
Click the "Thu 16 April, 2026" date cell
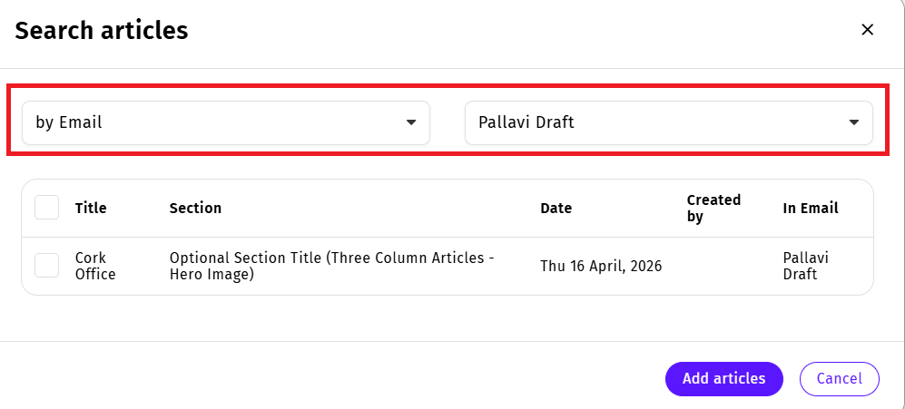click(601, 266)
